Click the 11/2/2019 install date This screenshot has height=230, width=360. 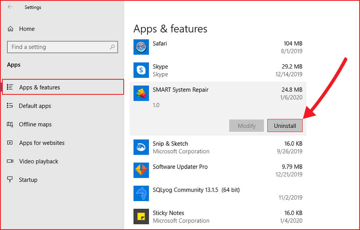point(290,198)
